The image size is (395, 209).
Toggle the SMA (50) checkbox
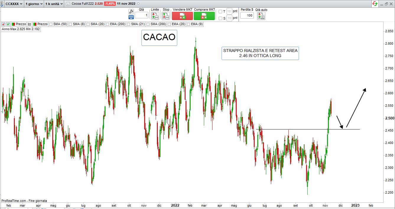[x=51, y=24]
